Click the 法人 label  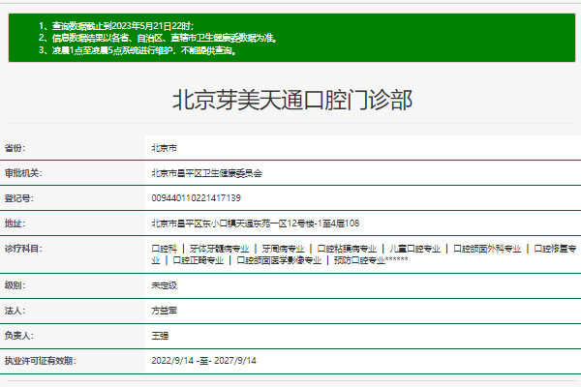[x=15, y=311]
